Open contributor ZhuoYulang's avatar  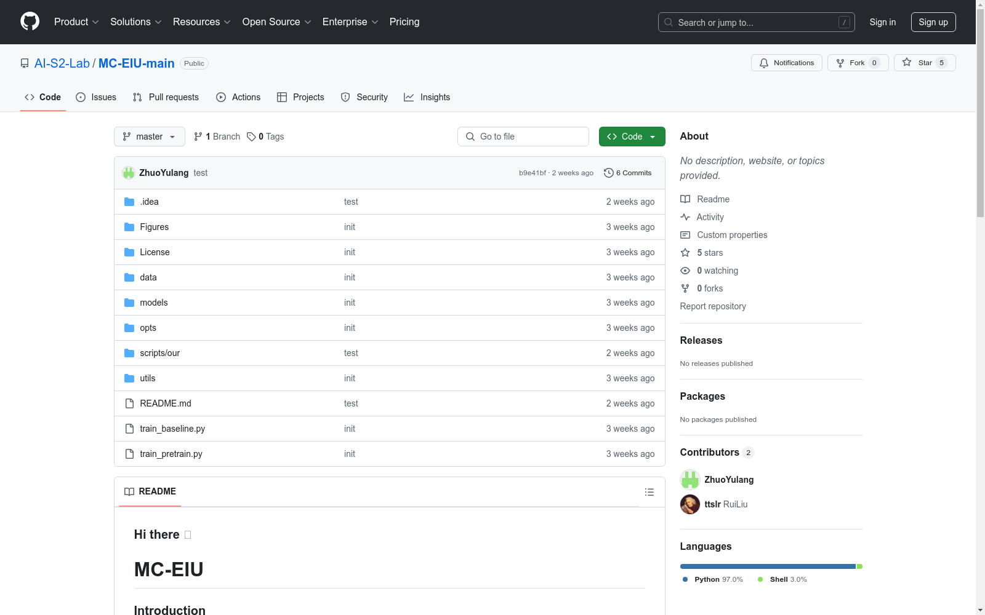(x=690, y=480)
